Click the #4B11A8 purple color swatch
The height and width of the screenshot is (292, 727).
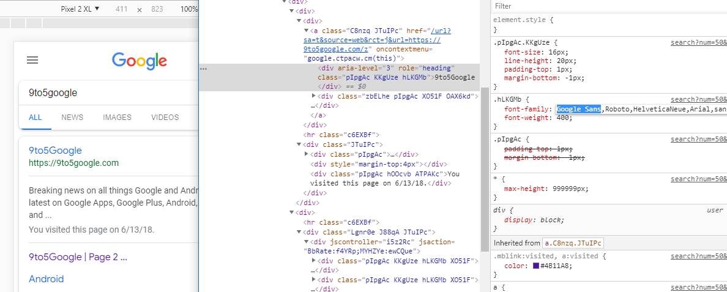click(535, 266)
